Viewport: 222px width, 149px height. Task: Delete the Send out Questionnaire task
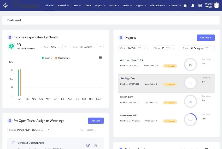[x=96, y=145]
